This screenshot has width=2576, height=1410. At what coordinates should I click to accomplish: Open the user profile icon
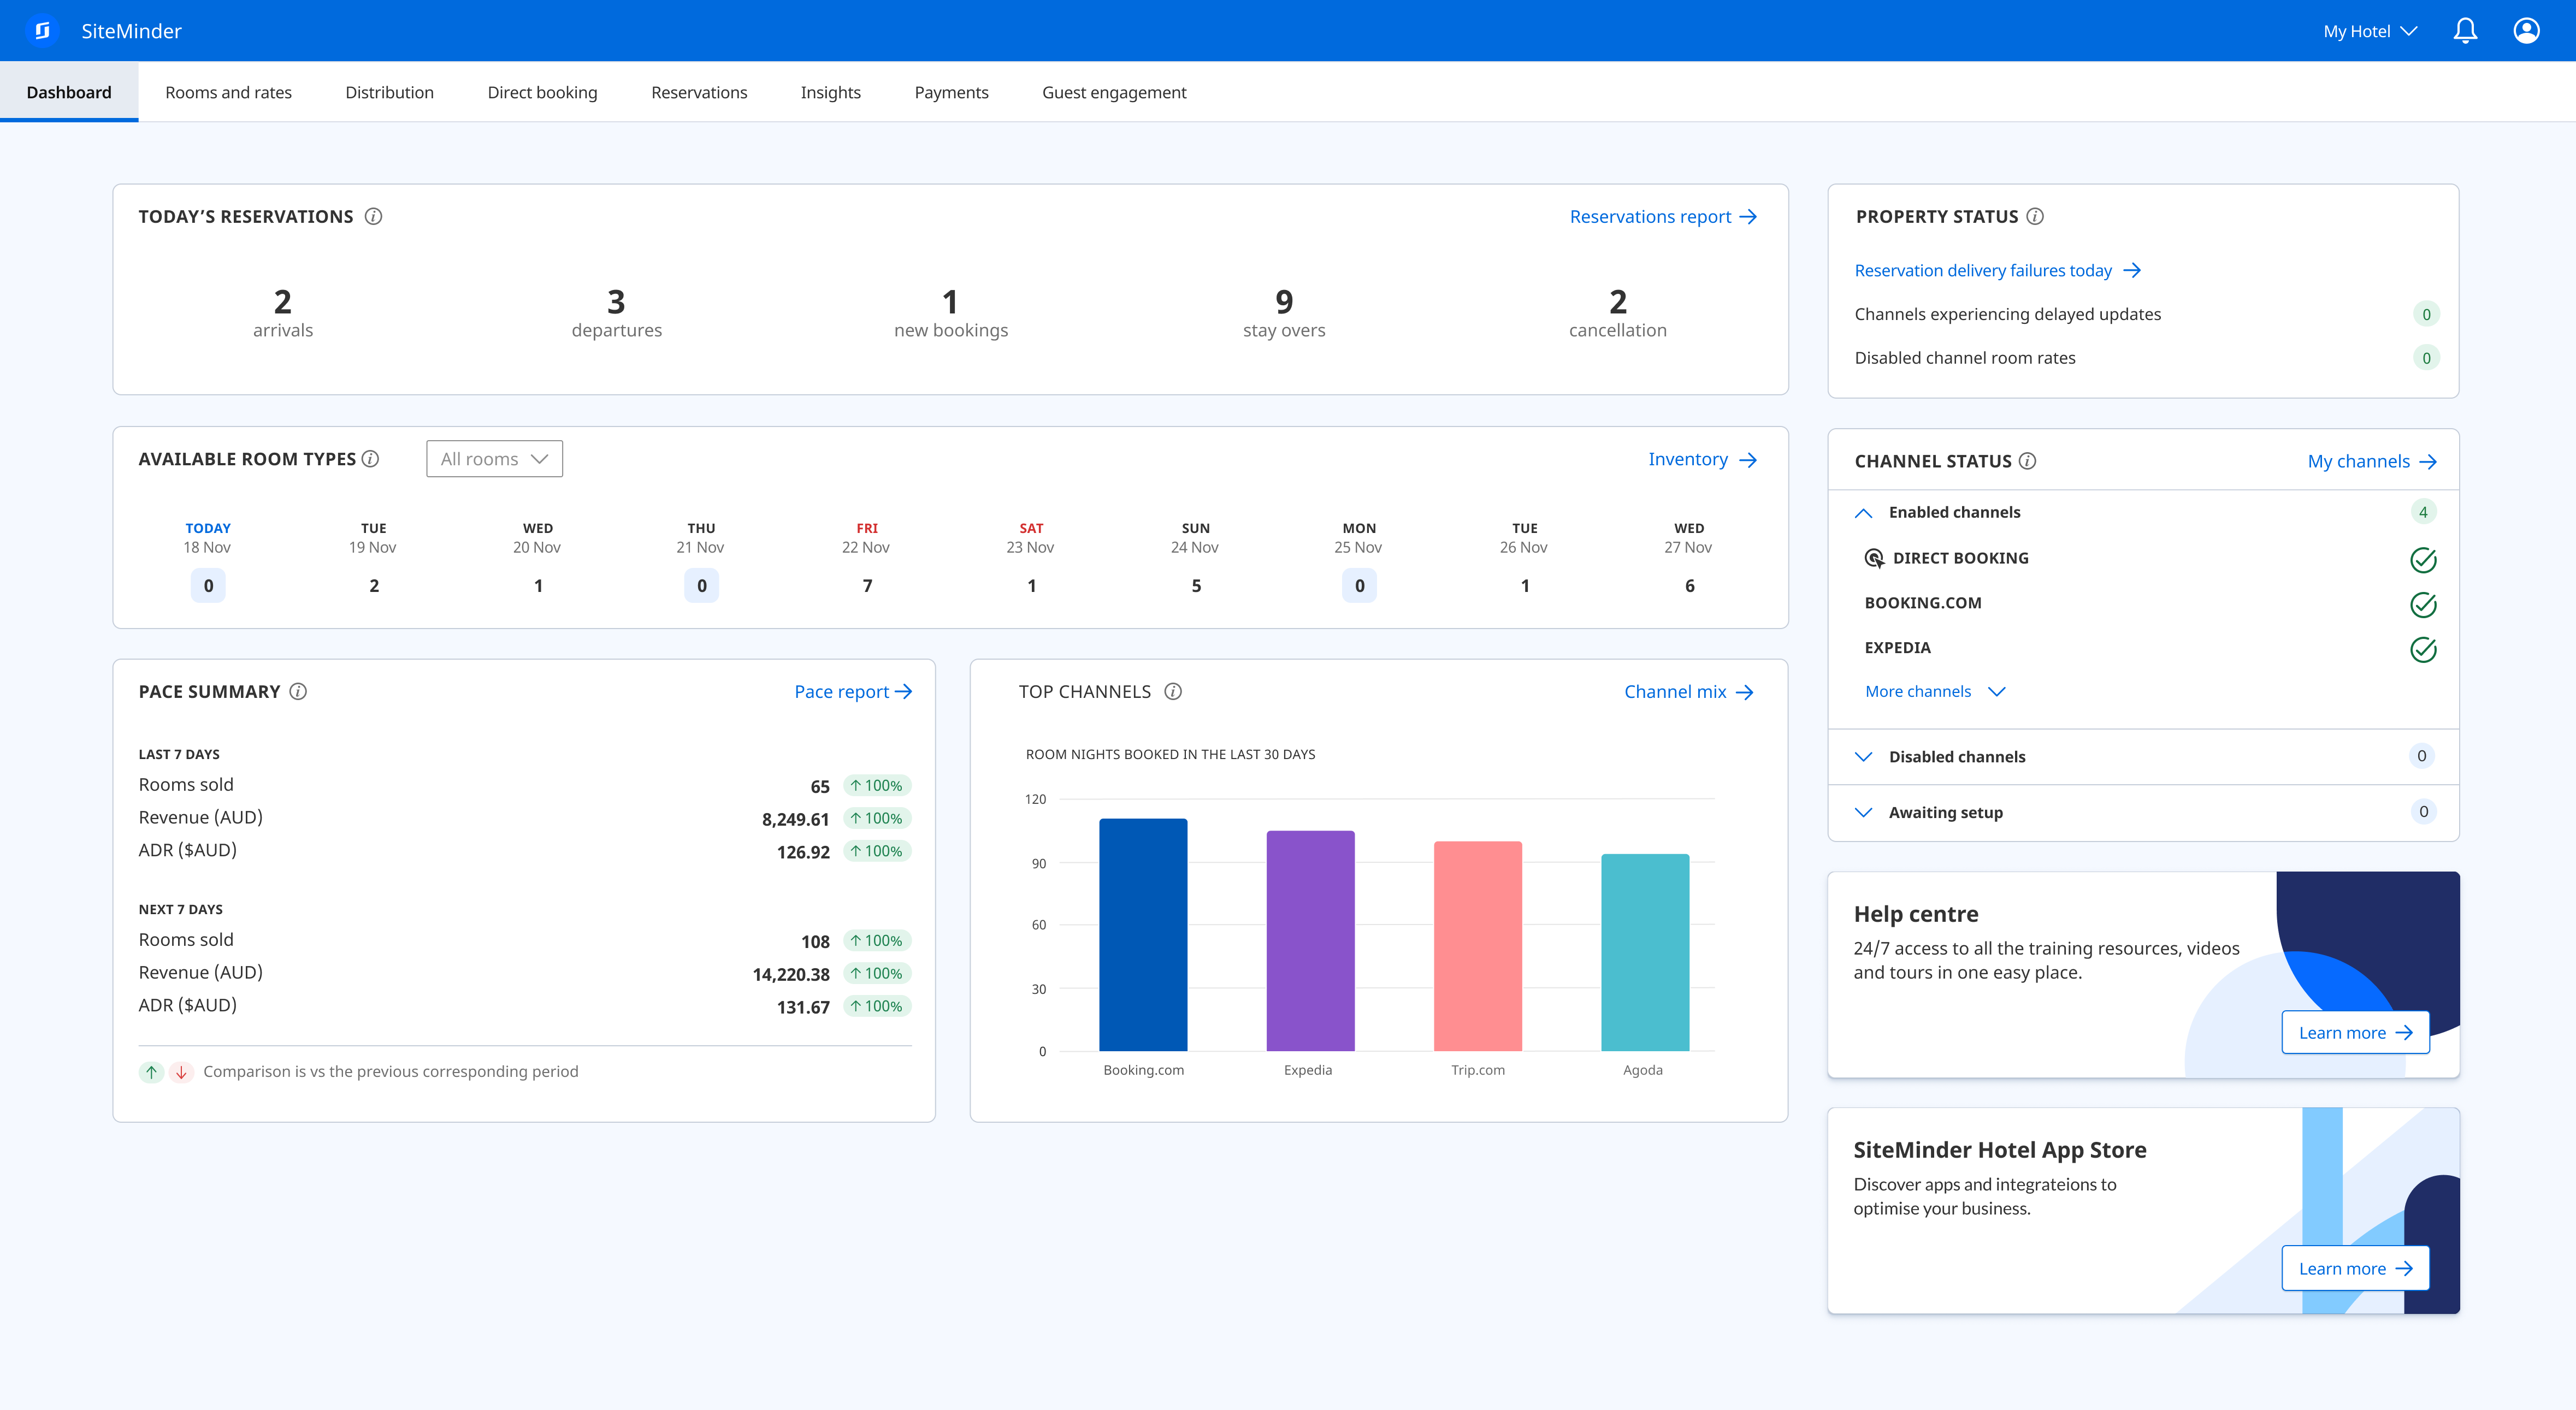pyautogui.click(x=2526, y=31)
